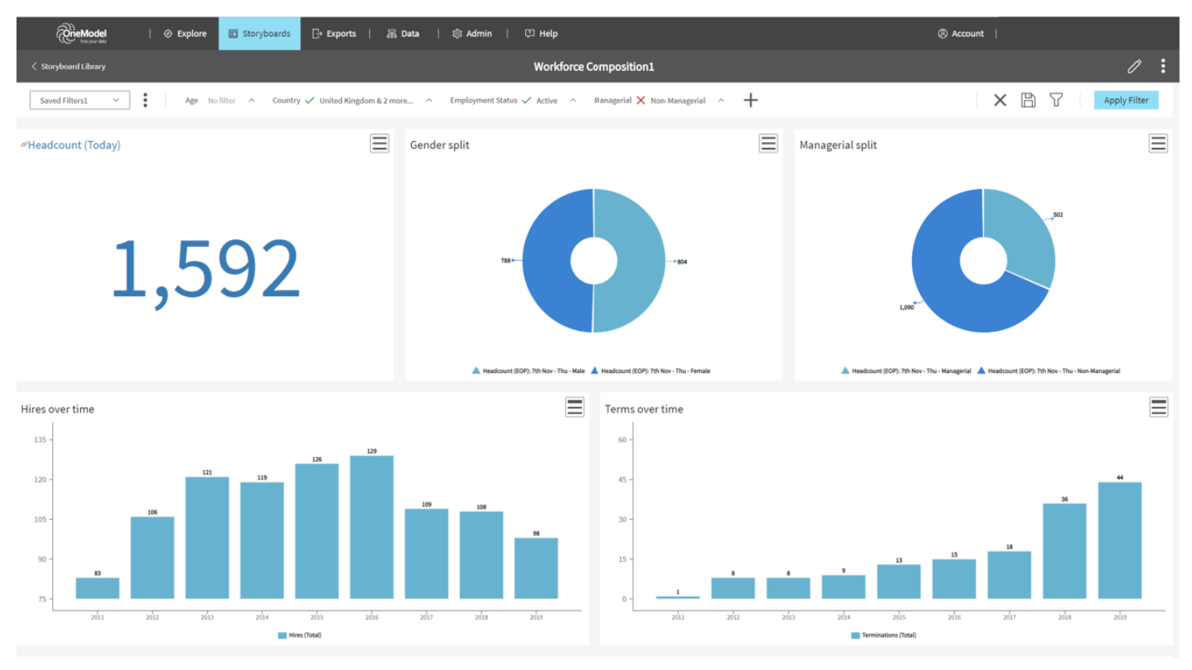Open the Terms over time tile menu
Screen dimensions: 1192x670
point(1159,407)
